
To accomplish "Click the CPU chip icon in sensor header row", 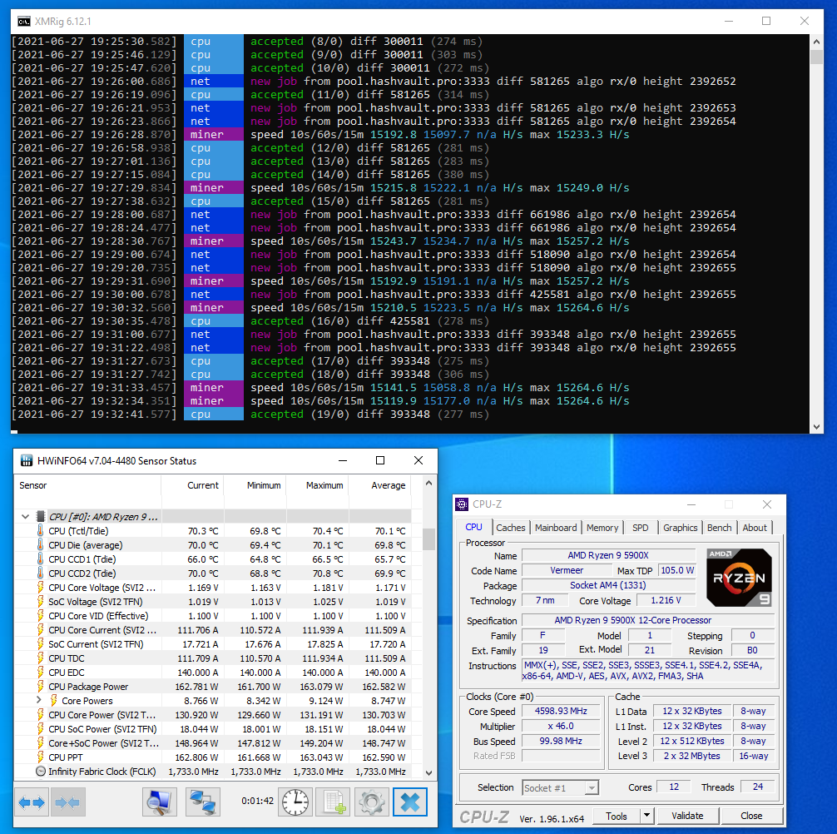I will pos(41,516).
